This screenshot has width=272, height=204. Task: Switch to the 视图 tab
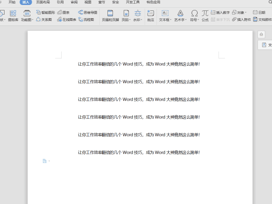tap(88, 2)
